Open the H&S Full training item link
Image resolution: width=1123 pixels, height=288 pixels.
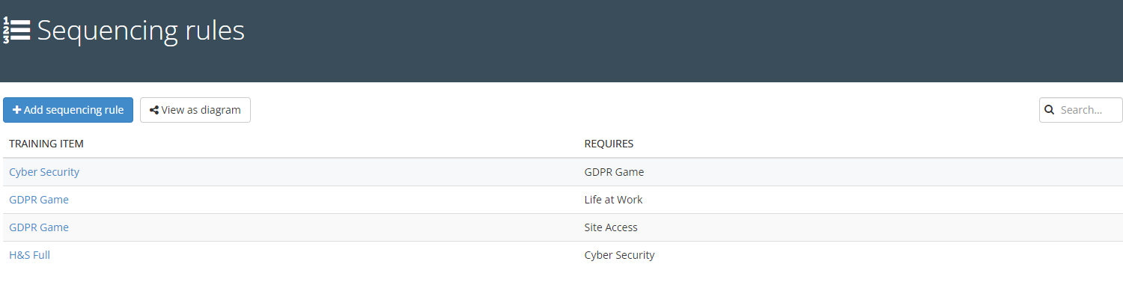click(x=29, y=255)
